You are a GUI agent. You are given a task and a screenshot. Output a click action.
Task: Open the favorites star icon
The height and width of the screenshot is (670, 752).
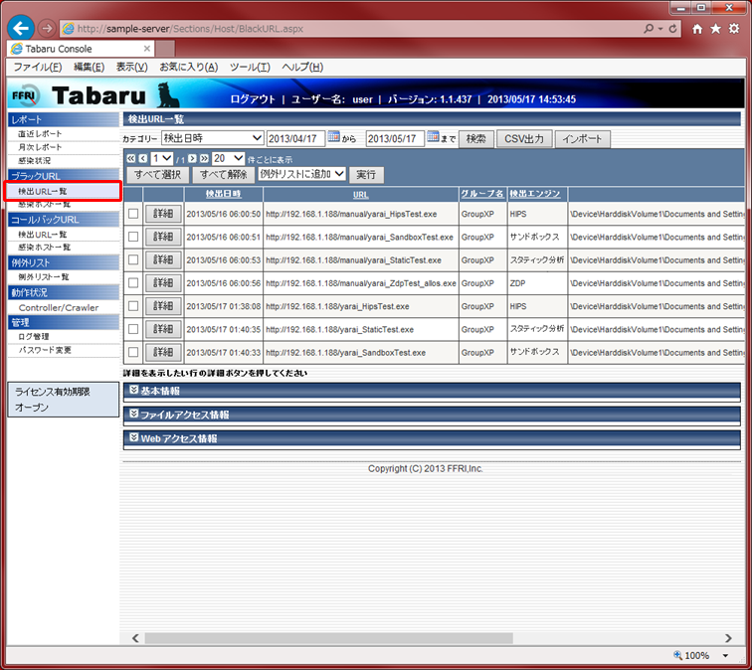pos(715,29)
